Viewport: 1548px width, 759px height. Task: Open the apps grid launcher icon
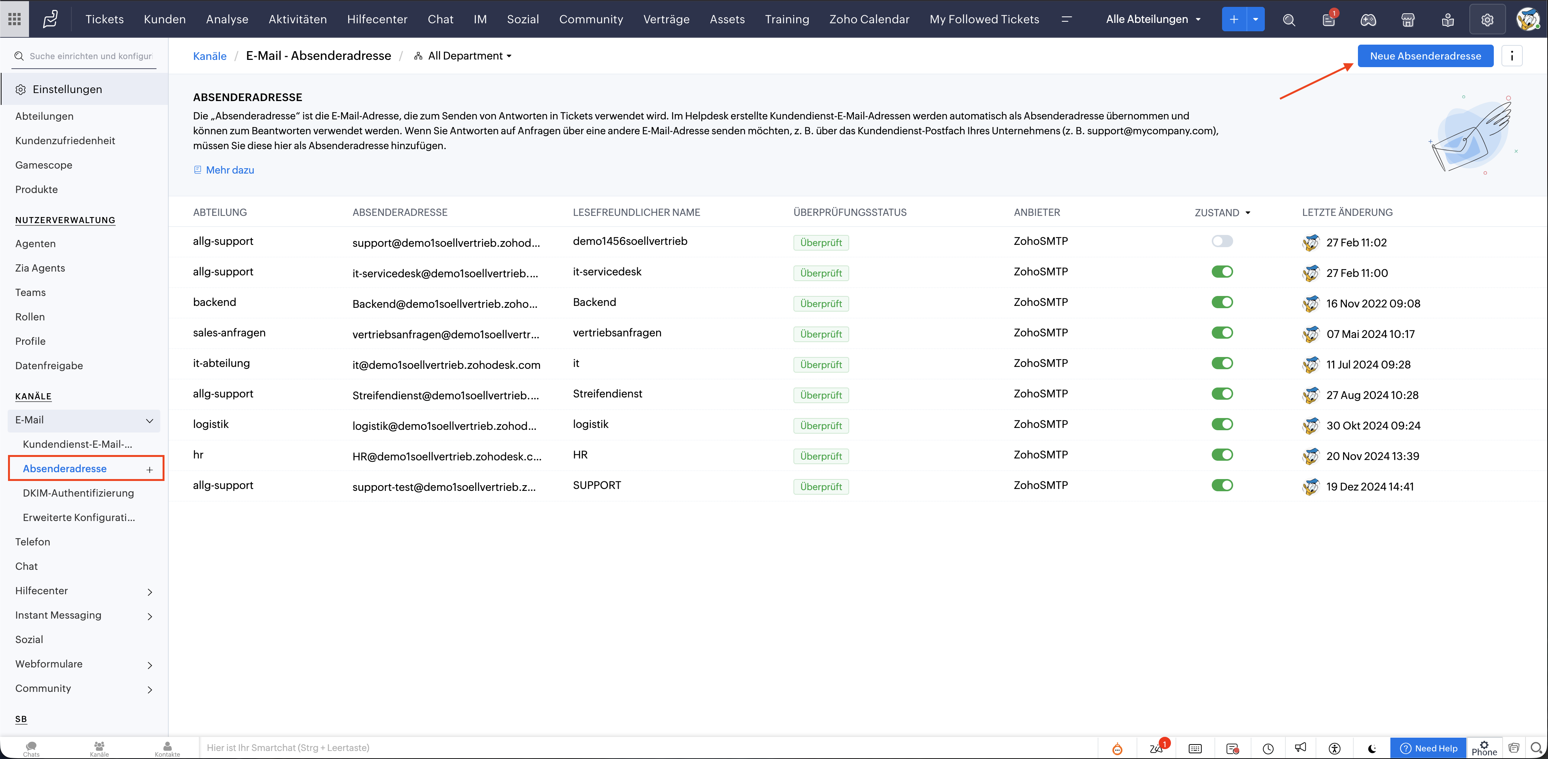(15, 19)
